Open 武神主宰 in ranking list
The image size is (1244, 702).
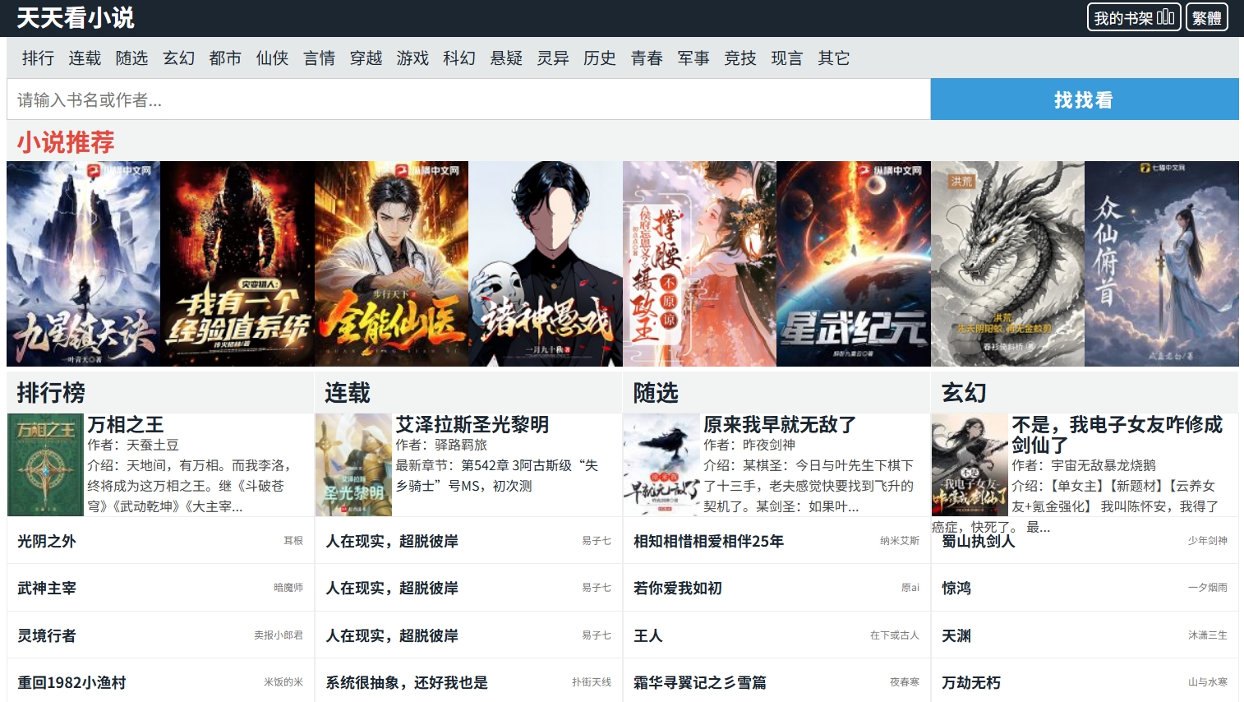(47, 588)
